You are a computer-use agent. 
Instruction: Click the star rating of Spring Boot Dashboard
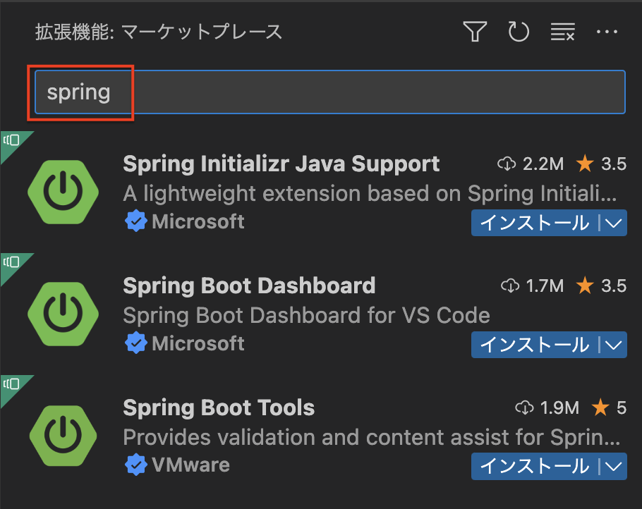tap(601, 286)
